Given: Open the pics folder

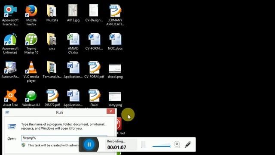Looking at the screenshot, I should (x=52, y=42).
